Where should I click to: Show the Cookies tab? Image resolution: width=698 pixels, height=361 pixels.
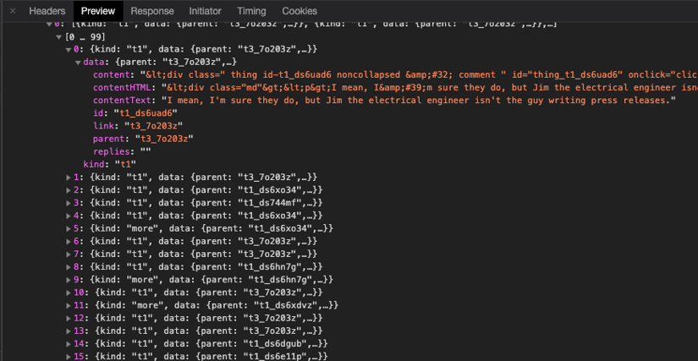(300, 11)
